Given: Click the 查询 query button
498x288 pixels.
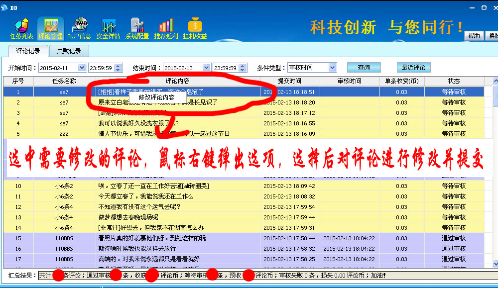Looking at the screenshot, I should (364, 68).
